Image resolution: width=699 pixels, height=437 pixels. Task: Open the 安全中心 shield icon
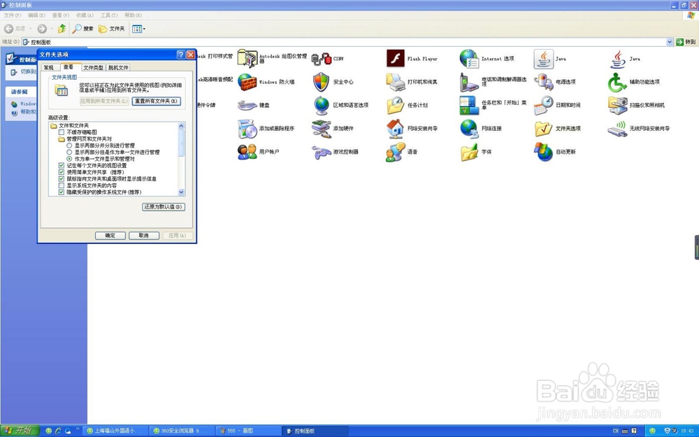[321, 82]
